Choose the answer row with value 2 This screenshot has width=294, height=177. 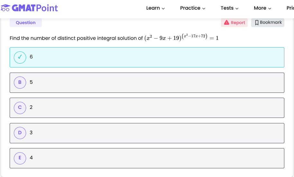tap(147, 108)
